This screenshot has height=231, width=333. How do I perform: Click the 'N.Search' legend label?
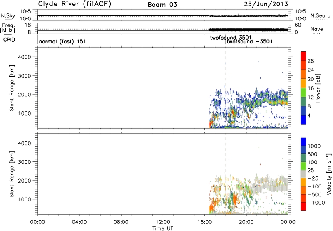(x=321, y=15)
